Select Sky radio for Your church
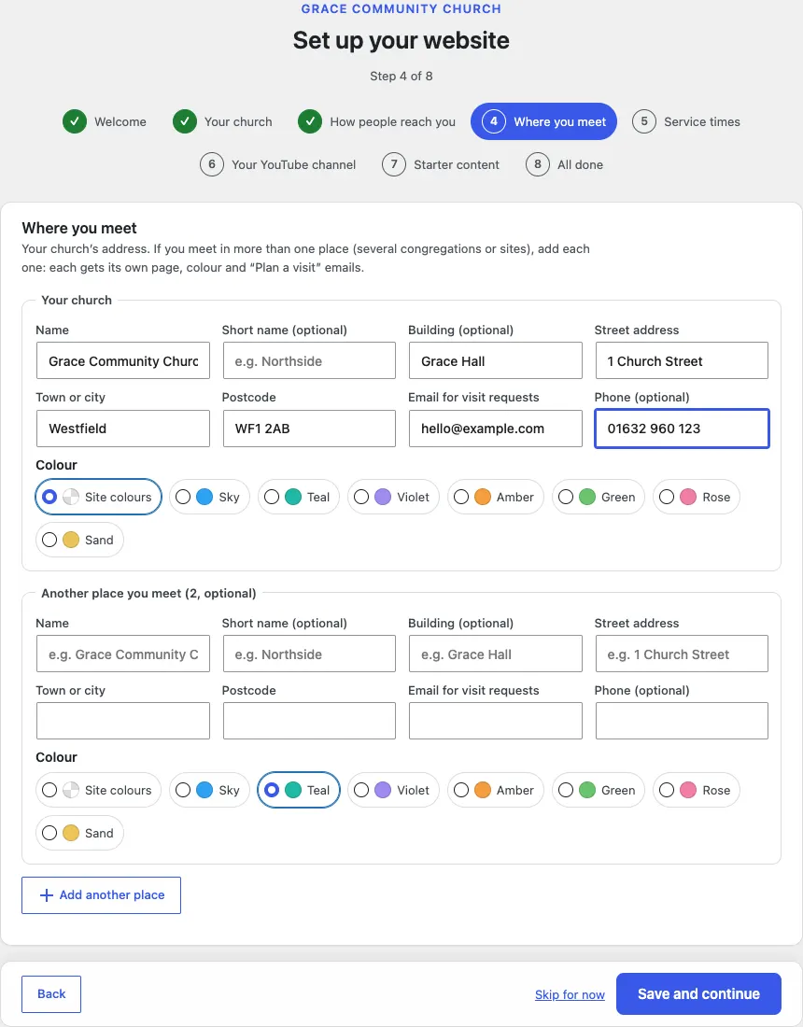The image size is (803, 1027). pyautogui.click(x=183, y=497)
